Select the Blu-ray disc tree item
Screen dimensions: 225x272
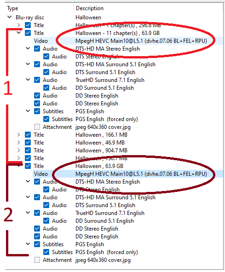[x=30, y=17]
